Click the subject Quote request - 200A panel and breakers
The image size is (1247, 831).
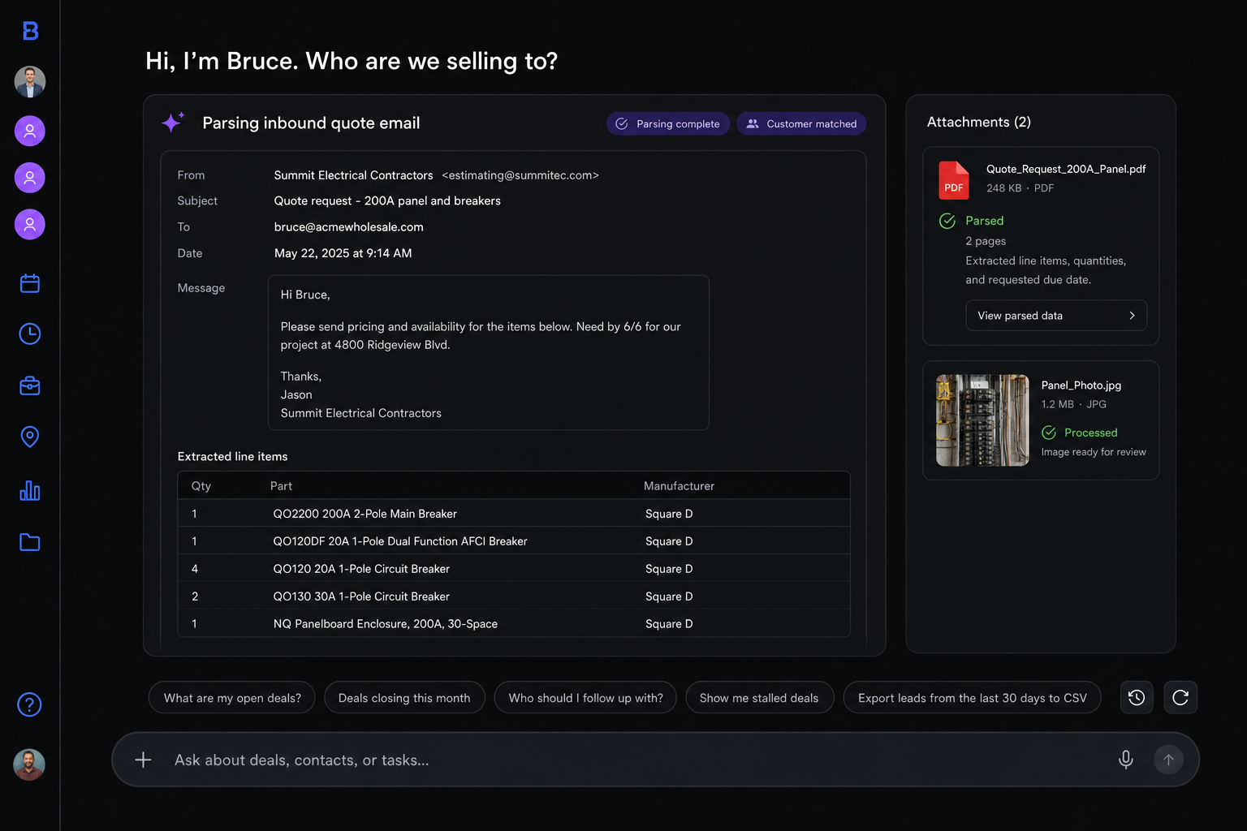[x=387, y=201]
